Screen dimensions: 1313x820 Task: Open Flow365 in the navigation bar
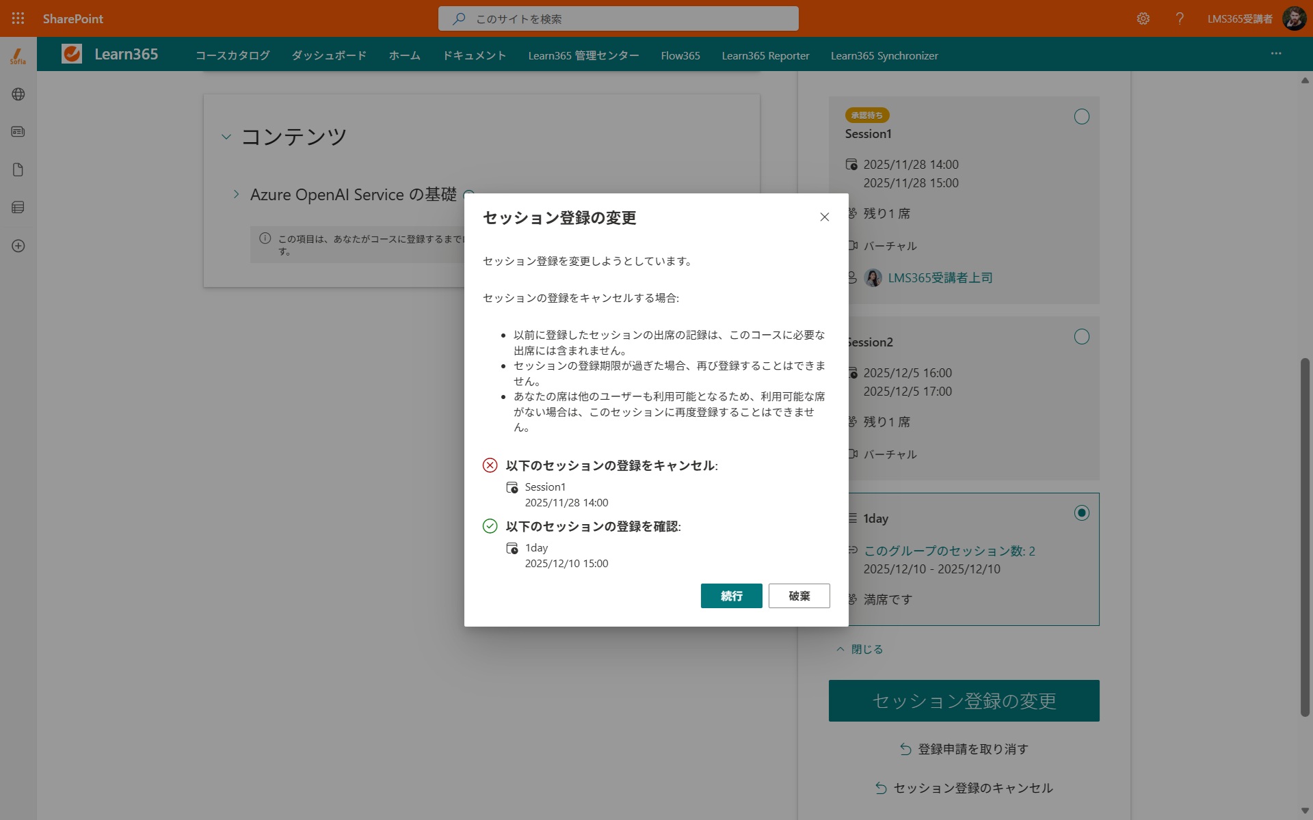680,55
